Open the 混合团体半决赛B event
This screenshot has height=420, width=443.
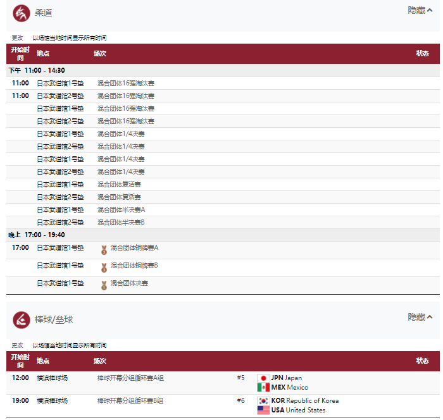point(121,223)
